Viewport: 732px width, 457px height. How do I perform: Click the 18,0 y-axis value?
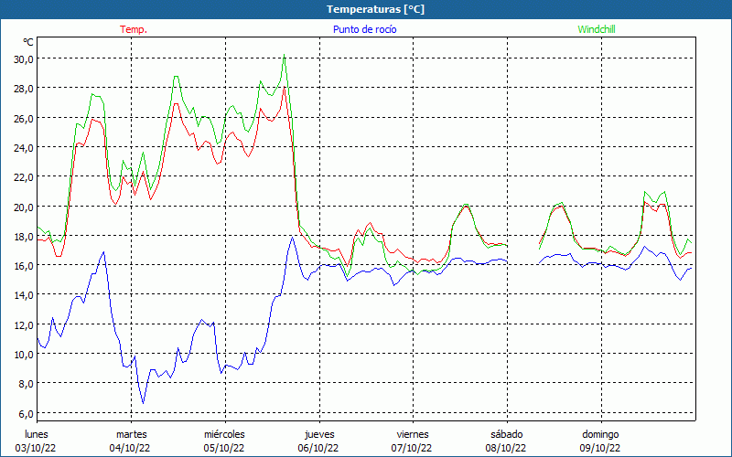click(24, 236)
